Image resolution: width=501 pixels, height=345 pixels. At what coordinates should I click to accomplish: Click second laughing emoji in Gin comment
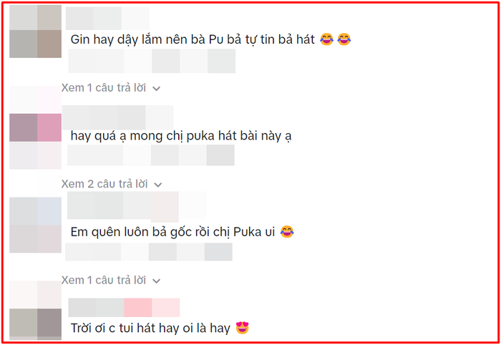(344, 39)
